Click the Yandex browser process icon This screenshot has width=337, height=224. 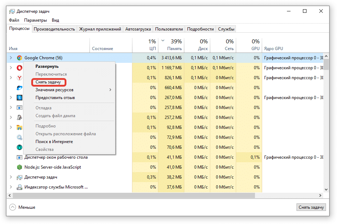[x=20, y=78]
